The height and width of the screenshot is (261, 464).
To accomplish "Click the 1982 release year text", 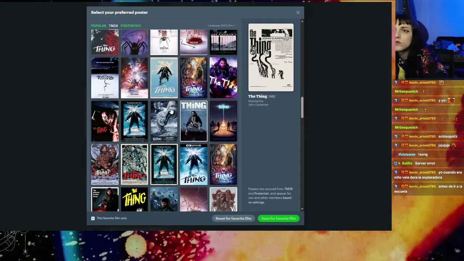I will [x=272, y=96].
